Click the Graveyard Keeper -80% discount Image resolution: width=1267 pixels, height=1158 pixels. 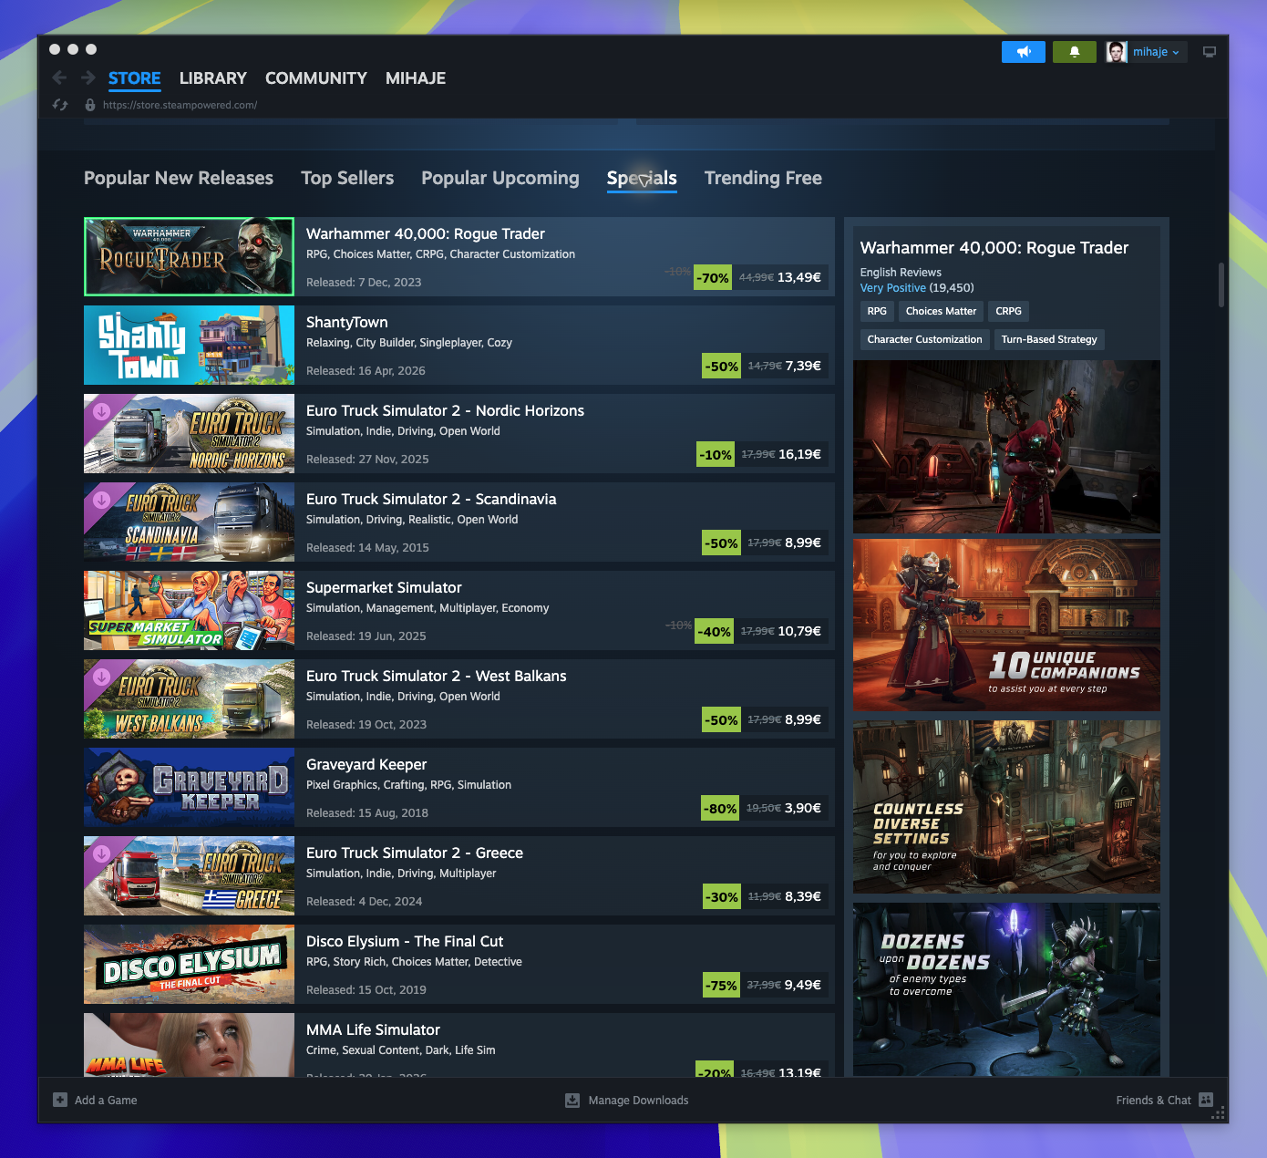click(x=721, y=808)
